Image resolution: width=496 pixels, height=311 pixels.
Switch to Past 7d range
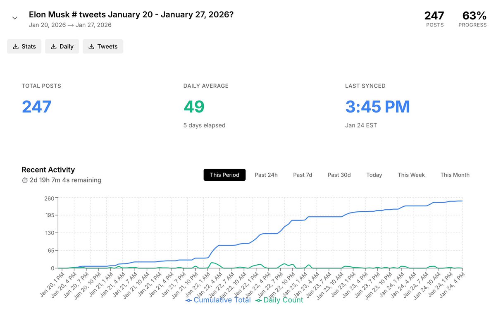303,175
